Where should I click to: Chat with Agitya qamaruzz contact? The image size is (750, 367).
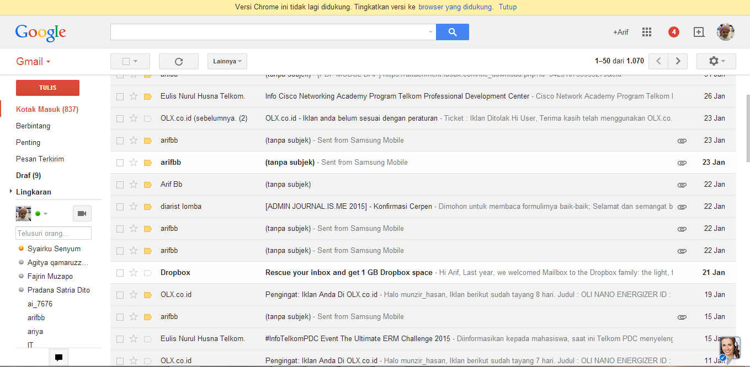coord(58,262)
